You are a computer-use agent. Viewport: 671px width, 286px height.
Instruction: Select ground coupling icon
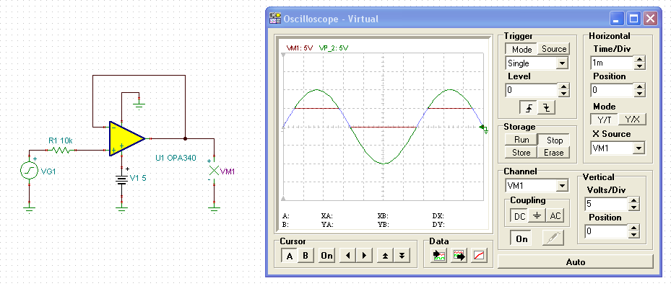(x=537, y=216)
